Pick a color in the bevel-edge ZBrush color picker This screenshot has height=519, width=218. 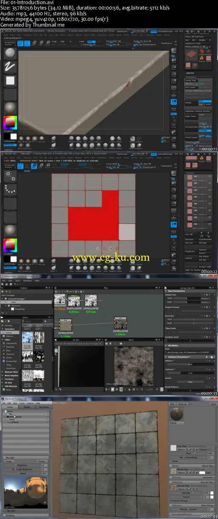click(x=10, y=123)
